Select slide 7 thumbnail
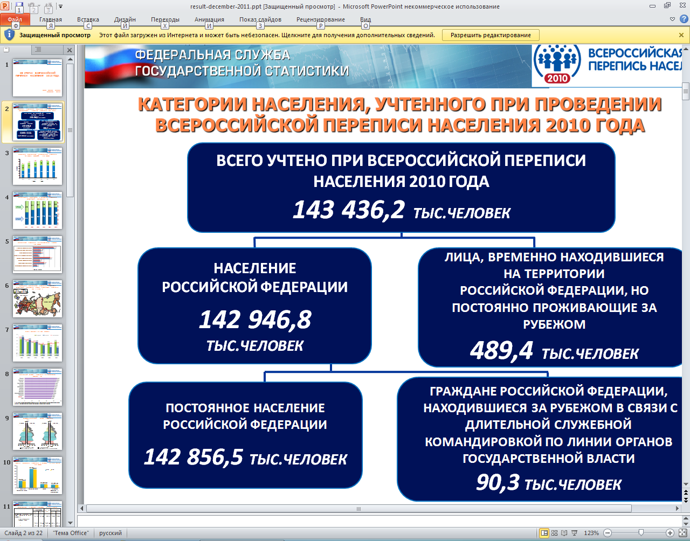 point(38,343)
